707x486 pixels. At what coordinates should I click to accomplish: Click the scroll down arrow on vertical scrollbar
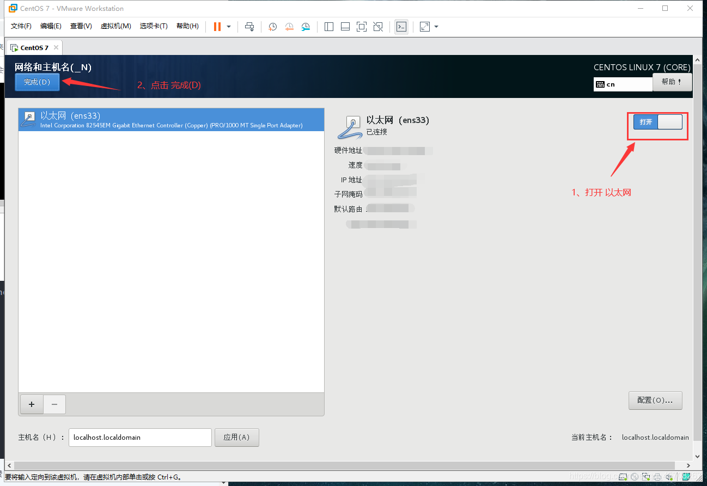click(698, 457)
